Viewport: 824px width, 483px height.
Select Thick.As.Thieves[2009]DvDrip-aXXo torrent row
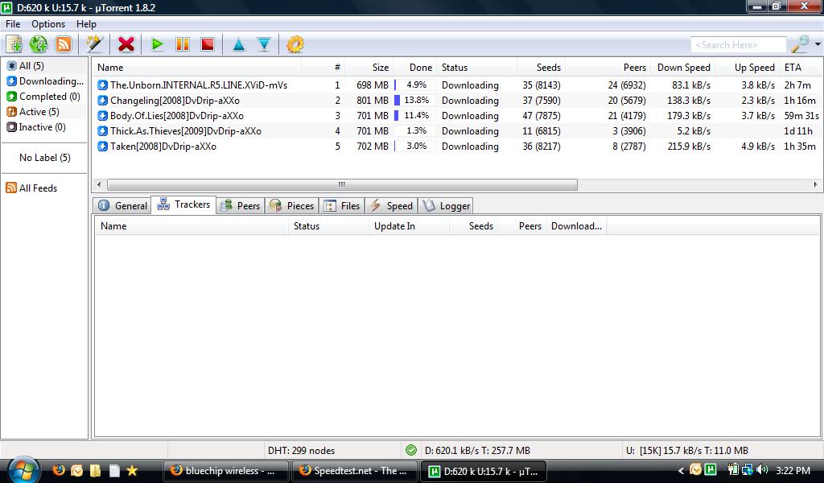point(457,130)
